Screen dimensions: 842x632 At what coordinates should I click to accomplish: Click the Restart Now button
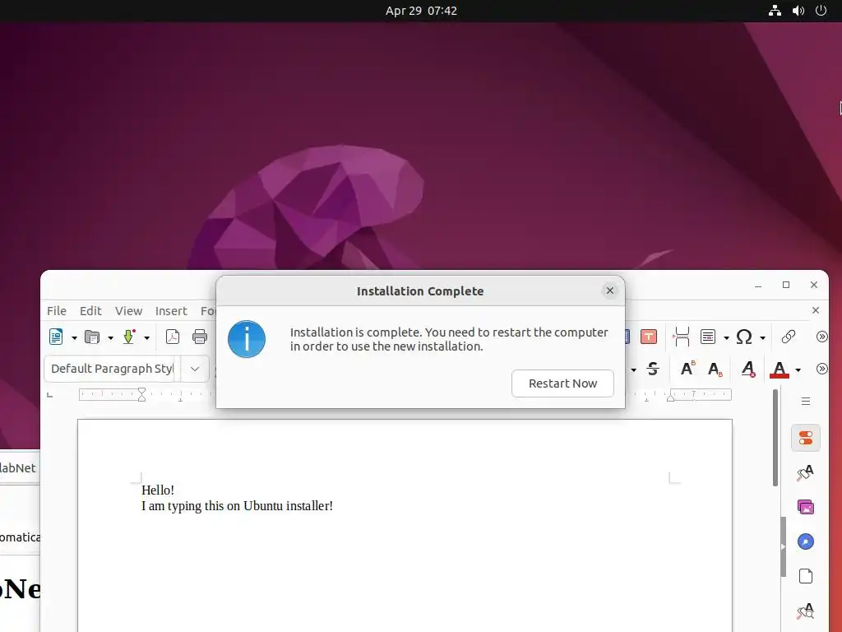pyautogui.click(x=562, y=383)
